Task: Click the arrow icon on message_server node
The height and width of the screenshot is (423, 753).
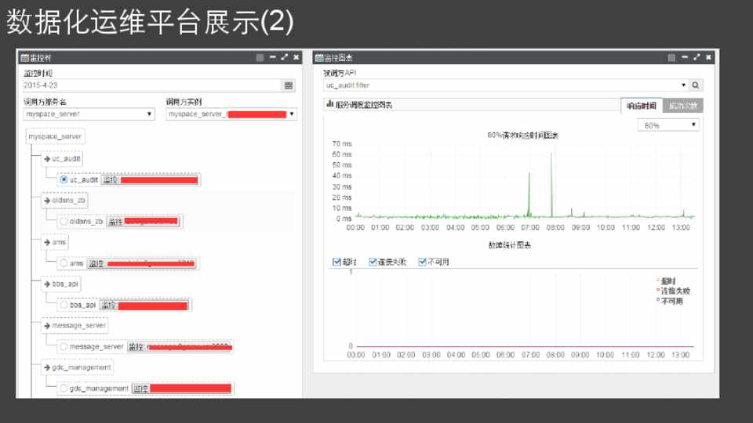Action: click(47, 325)
